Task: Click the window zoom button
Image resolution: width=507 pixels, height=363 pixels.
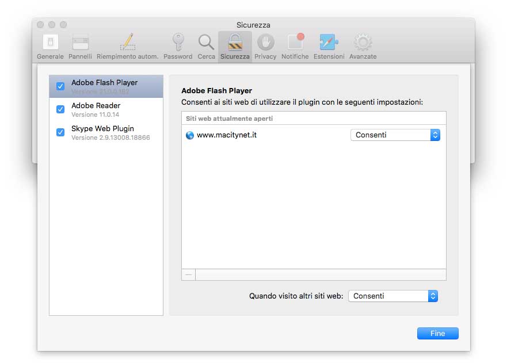Action: tap(63, 25)
